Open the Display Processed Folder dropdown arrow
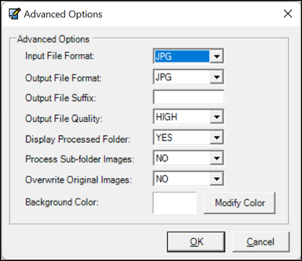The width and height of the screenshot is (302, 261). point(216,137)
